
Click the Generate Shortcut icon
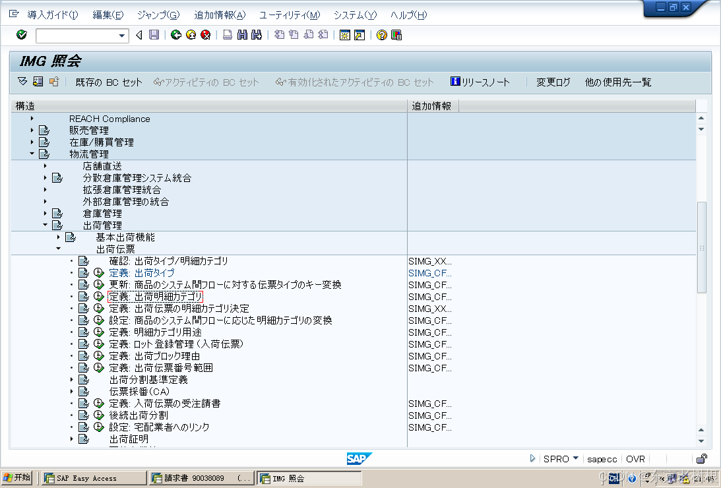[360, 35]
